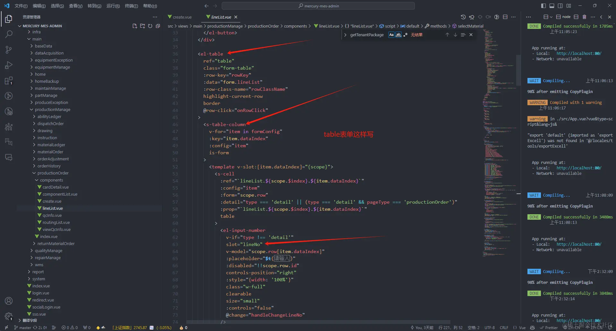Open the Extensions view
616x331 pixels.
pyautogui.click(x=9, y=81)
